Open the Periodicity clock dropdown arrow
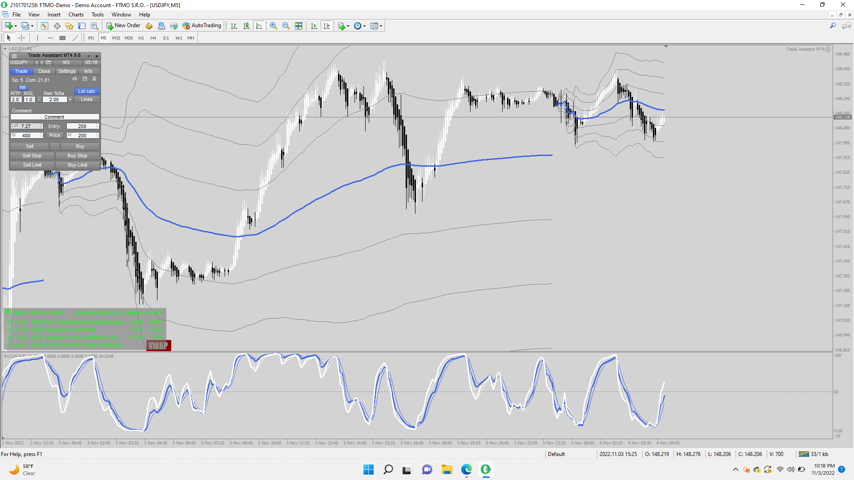 tap(365, 26)
